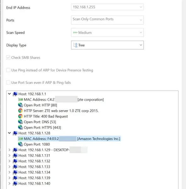Select the Open Port: HTTPS [443] text
Image resolution: width=186 pixels, height=189 pixels.
coord(42,127)
